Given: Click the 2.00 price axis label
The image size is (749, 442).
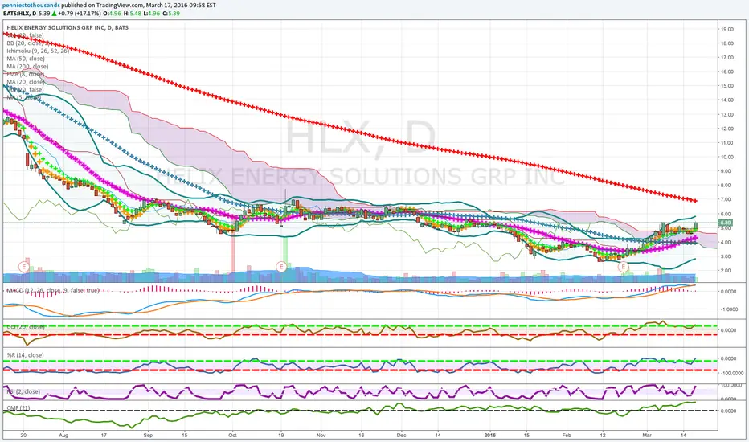Looking at the screenshot, I should (x=726, y=271).
